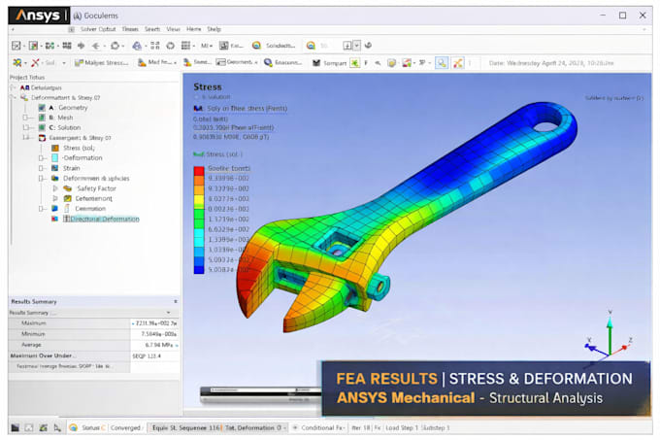Click the orange node-link toolbar icon
Viewport: 660px width, 440px height.
(458, 63)
